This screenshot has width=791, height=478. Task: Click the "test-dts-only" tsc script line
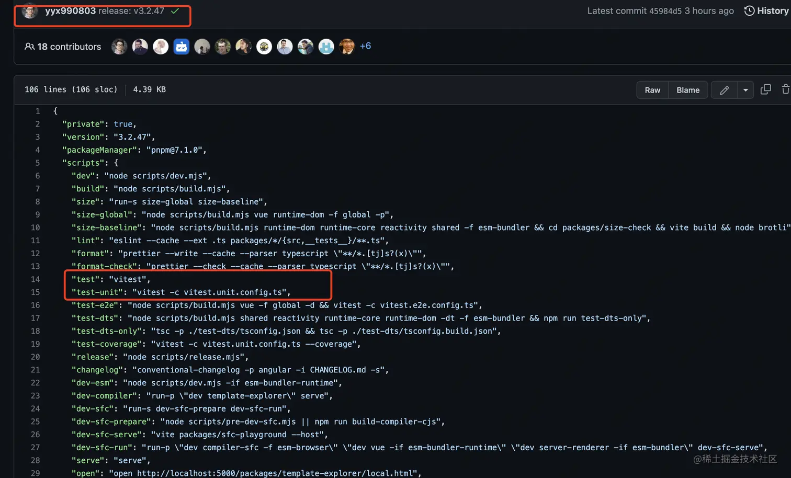tap(286, 331)
